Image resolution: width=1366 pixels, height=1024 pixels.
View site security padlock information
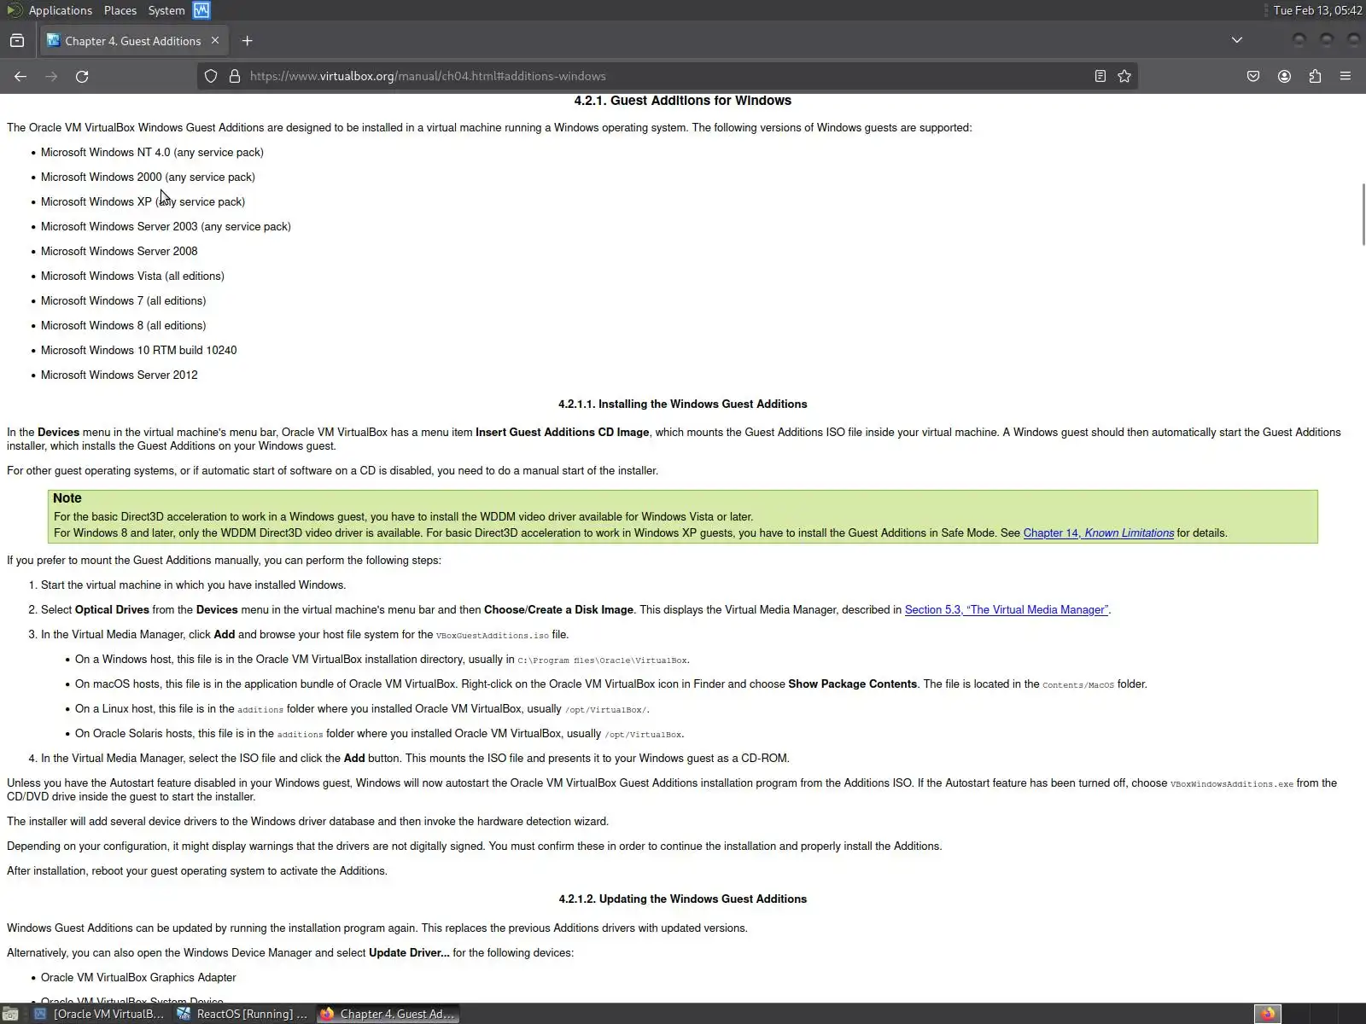click(x=235, y=76)
